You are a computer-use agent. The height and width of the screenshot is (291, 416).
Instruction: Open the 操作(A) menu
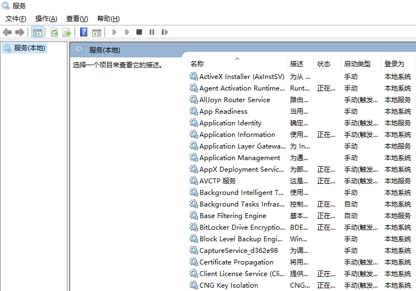click(46, 19)
